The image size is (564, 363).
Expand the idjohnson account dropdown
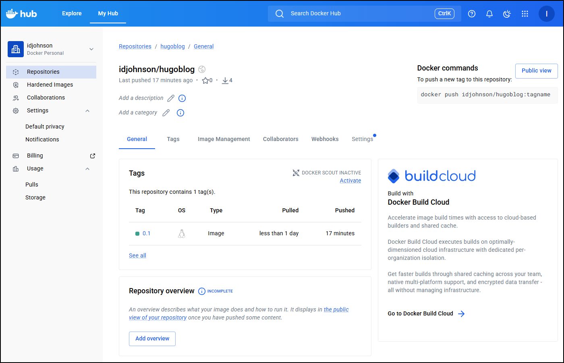pos(91,49)
